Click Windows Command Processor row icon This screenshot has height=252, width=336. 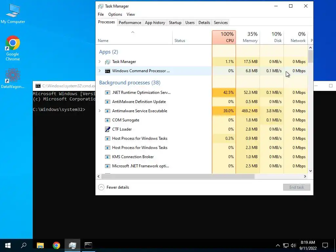[107, 71]
